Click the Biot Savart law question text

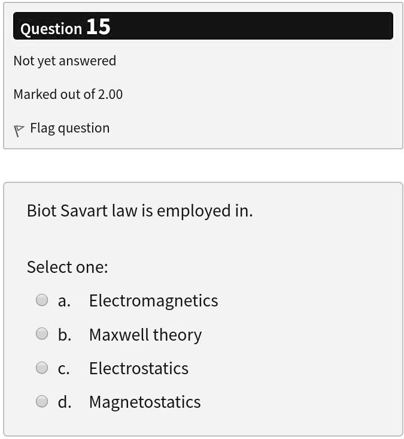pos(139,211)
